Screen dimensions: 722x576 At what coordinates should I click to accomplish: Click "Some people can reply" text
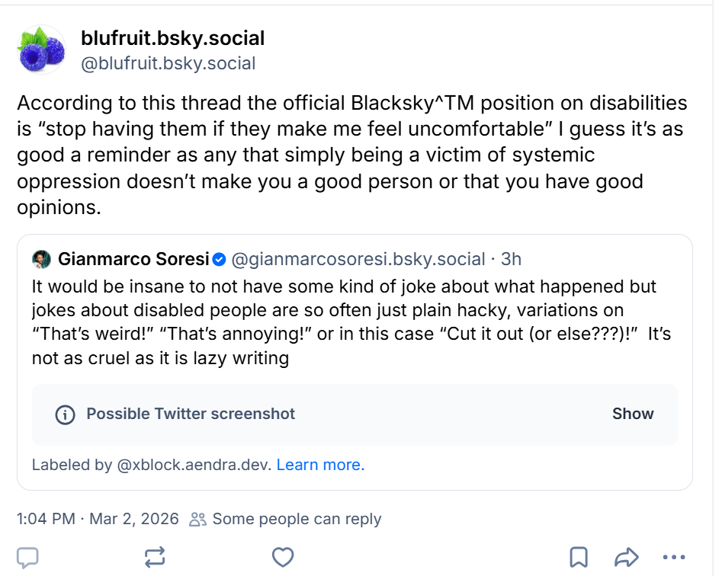point(297,520)
